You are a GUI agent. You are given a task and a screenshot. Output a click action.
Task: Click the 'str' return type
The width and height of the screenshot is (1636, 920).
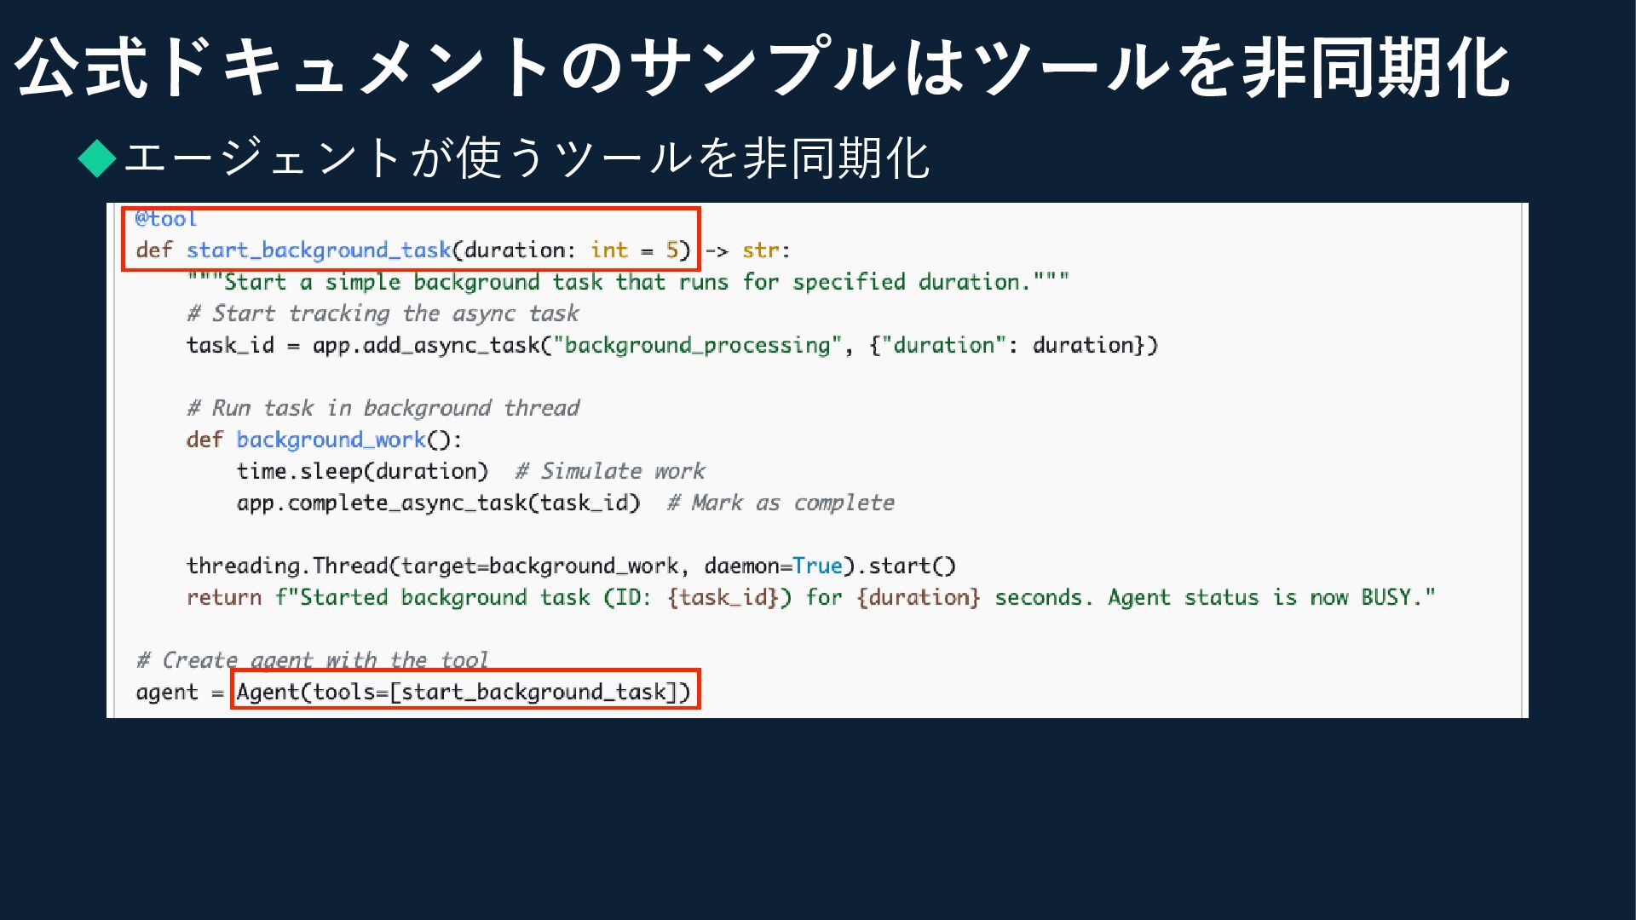tap(760, 250)
